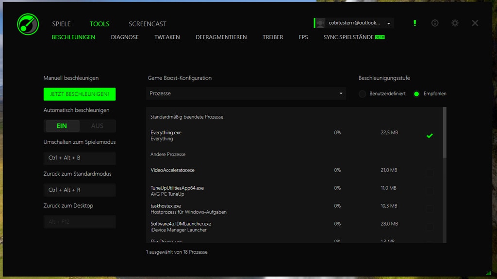
Task: Select the TuneUpUtilitiesApp64.exe process name
Action: (177, 188)
